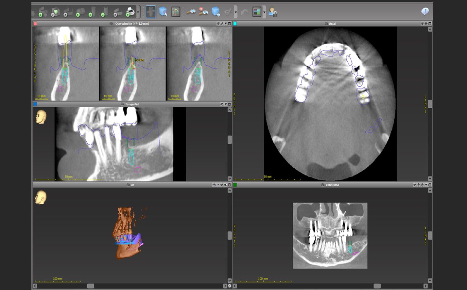Click the Axial view panel title

pos(332,23)
